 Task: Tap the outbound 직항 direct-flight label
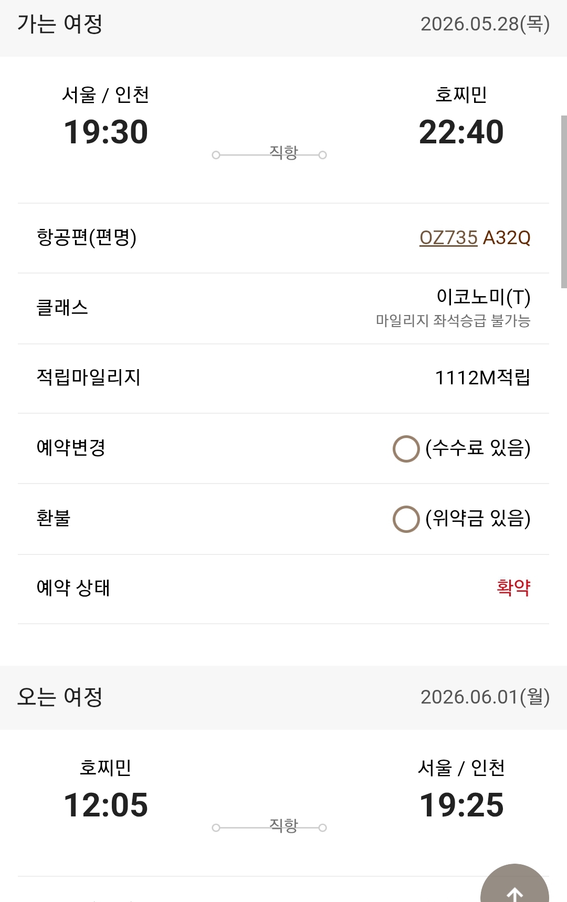pos(283,152)
